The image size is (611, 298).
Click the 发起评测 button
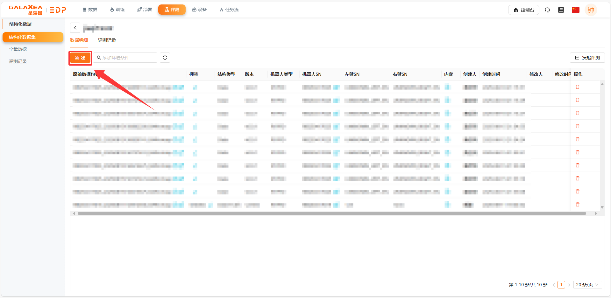(587, 58)
